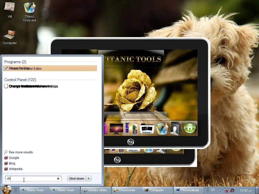Show hidden tray icons arrow
Screen dimensions: 259x194
click(220, 190)
